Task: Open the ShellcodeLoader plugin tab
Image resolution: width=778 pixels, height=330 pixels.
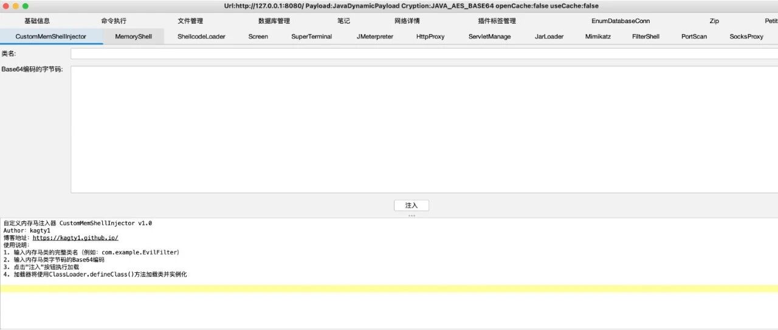Action: tap(201, 36)
